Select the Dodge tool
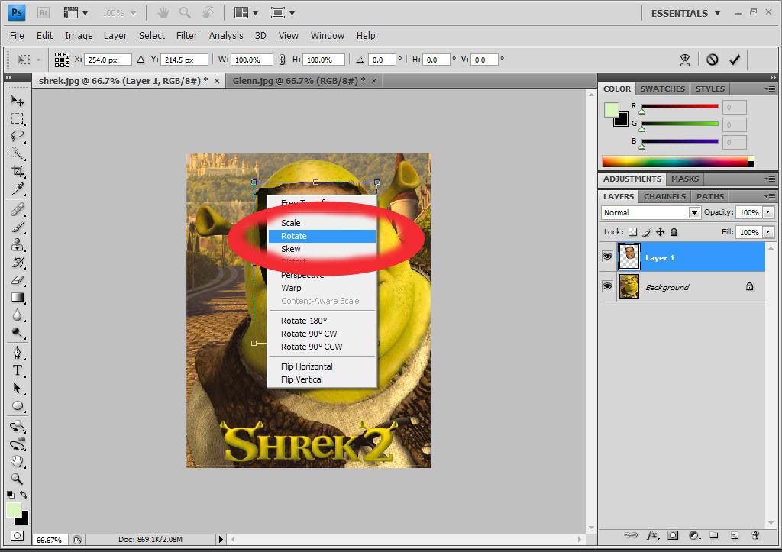The width and height of the screenshot is (782, 552). pos(18,333)
